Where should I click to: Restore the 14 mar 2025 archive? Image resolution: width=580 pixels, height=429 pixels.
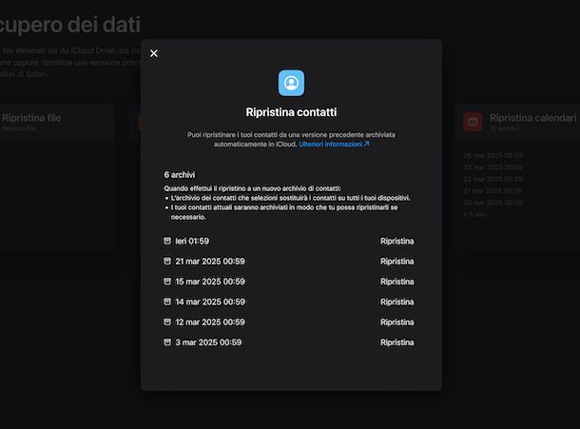[x=396, y=302]
